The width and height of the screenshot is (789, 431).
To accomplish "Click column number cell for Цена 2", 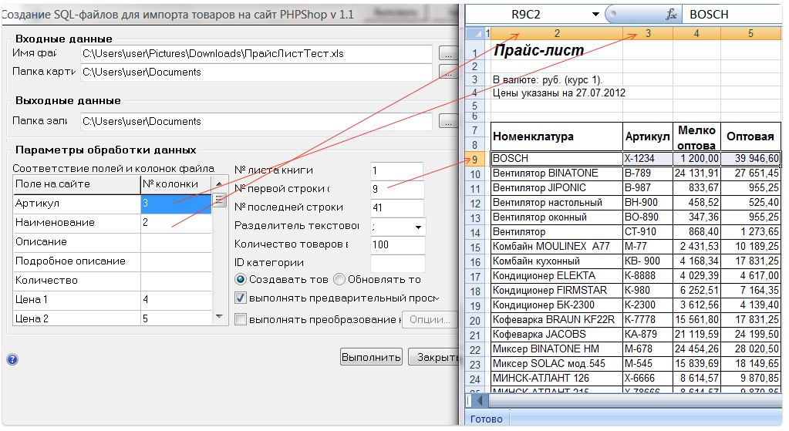I will tap(176, 318).
